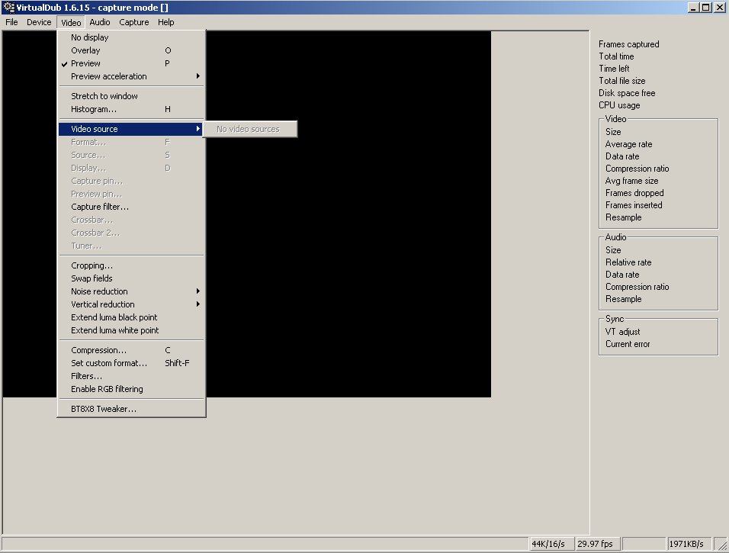729x553 pixels.
Task: Toggle Extend luma black point
Action: tap(132, 317)
